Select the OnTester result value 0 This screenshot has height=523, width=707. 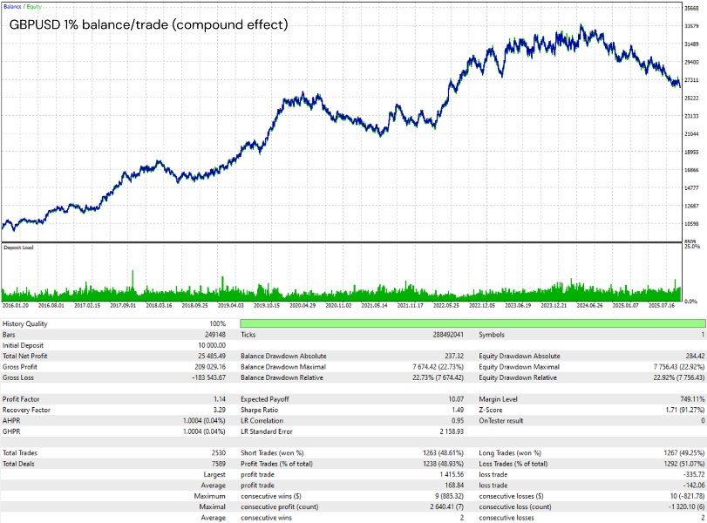click(x=703, y=421)
